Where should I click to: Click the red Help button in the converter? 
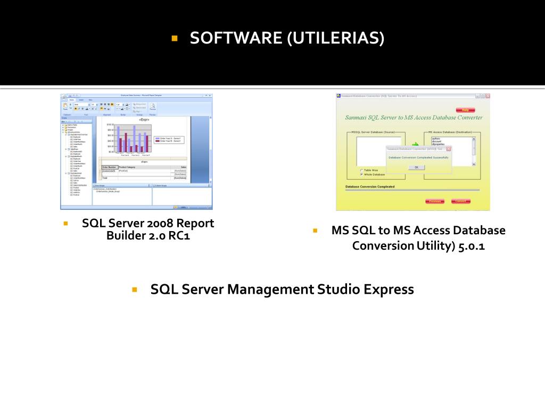pos(465,110)
